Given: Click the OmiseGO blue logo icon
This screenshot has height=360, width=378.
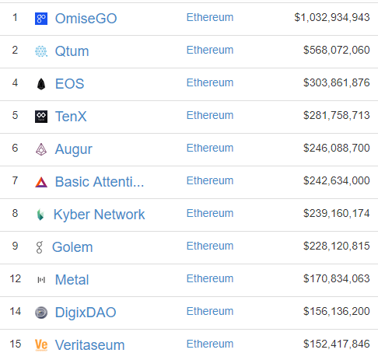Looking at the screenshot, I should [41, 19].
